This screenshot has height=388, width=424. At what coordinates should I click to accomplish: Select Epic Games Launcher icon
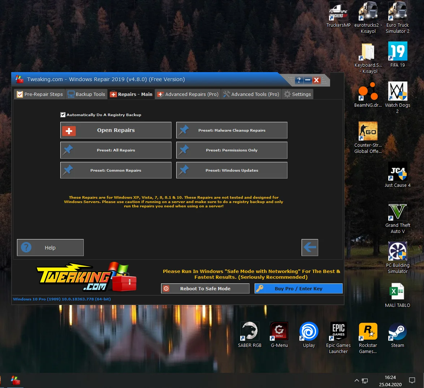(338, 338)
